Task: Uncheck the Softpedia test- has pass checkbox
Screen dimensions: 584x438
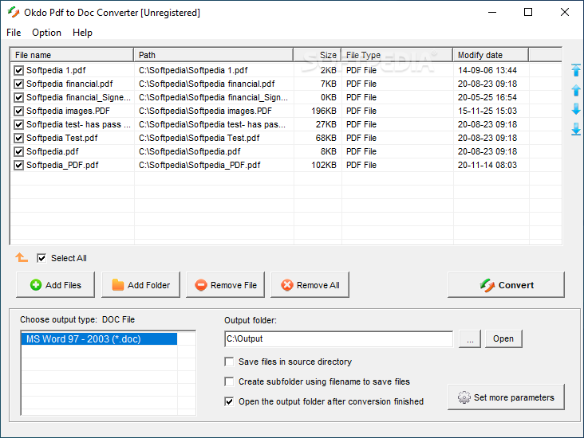Action: click(x=18, y=124)
